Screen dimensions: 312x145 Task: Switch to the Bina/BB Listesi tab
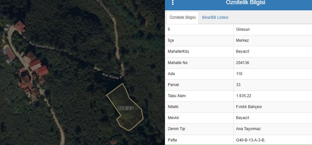coord(215,17)
